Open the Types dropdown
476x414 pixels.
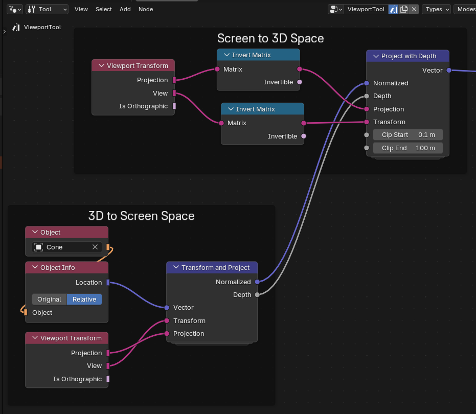pyautogui.click(x=437, y=9)
